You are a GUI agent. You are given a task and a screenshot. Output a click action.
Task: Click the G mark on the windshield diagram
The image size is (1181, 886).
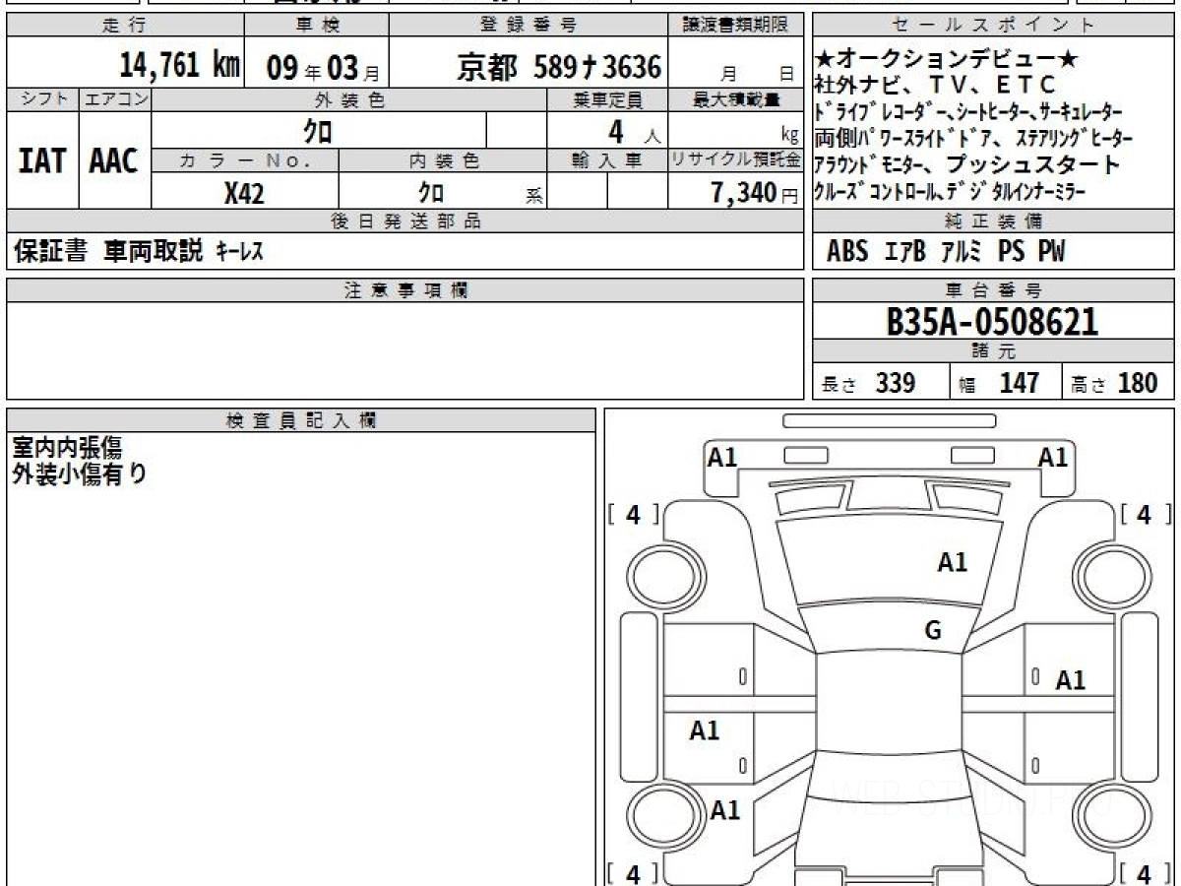(x=933, y=630)
